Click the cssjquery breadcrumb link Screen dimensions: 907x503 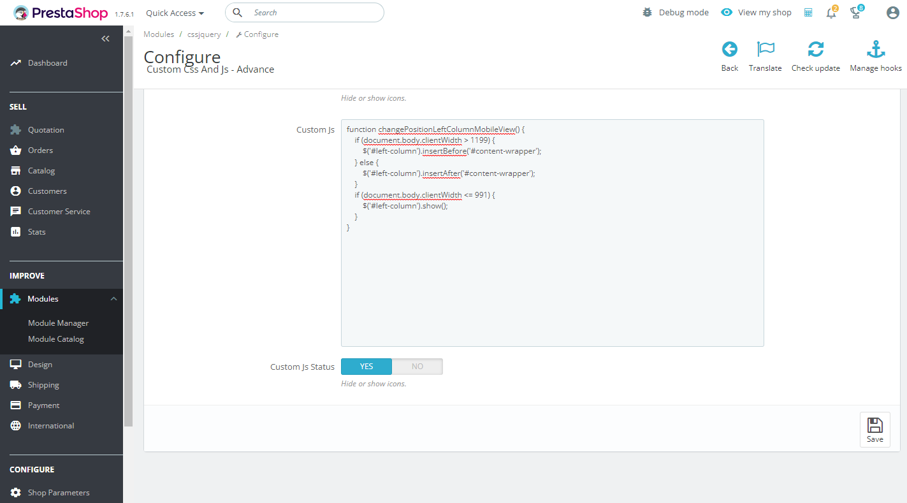coord(203,34)
